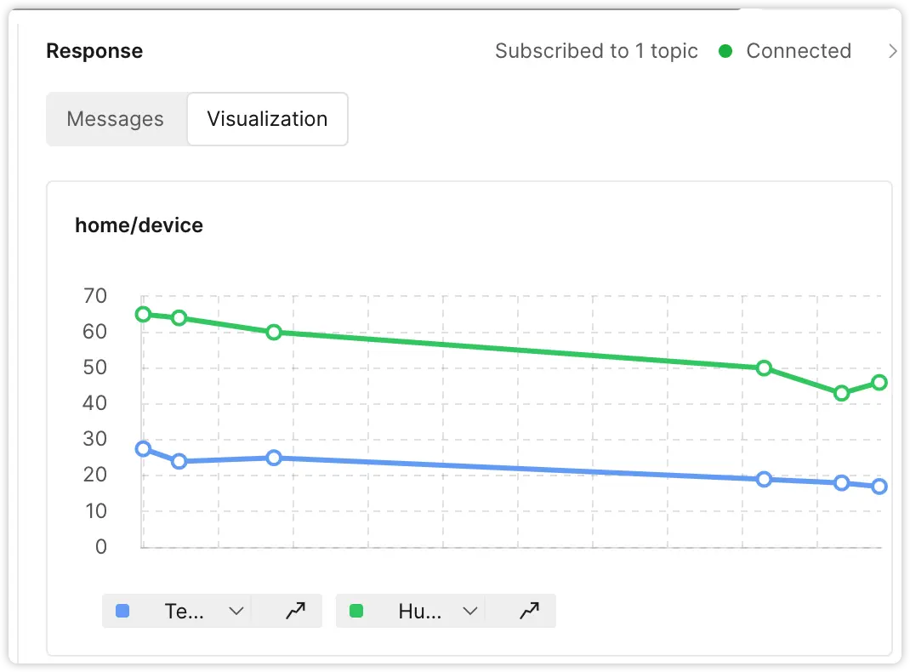Select the Visualization tab
This screenshot has width=910, height=672.
(x=266, y=119)
